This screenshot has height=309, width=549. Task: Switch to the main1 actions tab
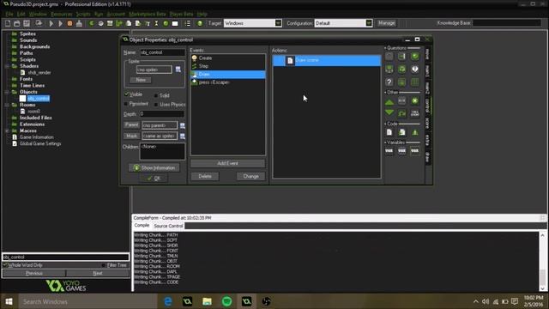[427, 71]
